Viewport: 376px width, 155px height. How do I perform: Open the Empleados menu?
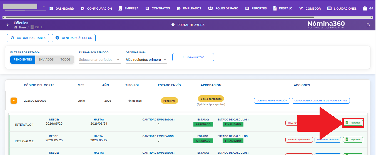coord(189,9)
